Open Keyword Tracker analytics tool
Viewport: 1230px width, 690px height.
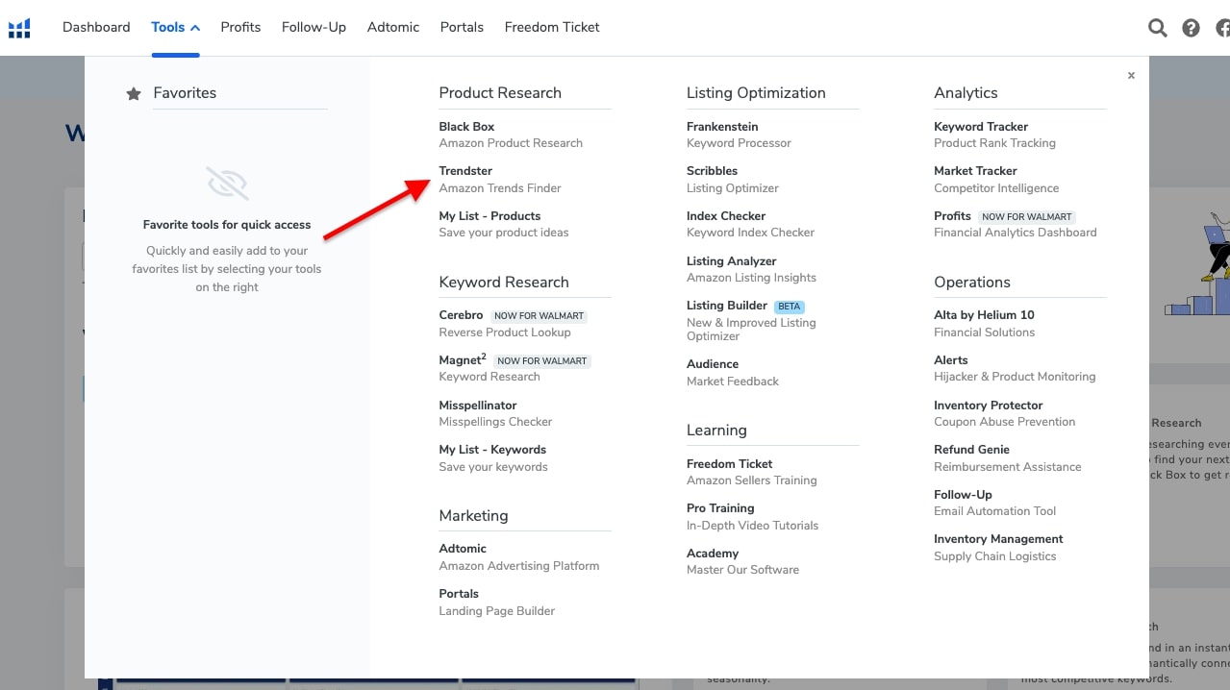pyautogui.click(x=980, y=127)
